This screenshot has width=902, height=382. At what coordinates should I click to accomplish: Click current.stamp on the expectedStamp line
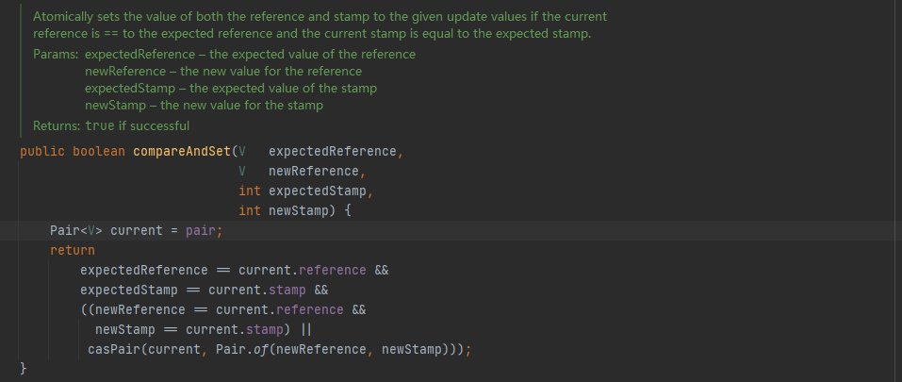point(256,290)
